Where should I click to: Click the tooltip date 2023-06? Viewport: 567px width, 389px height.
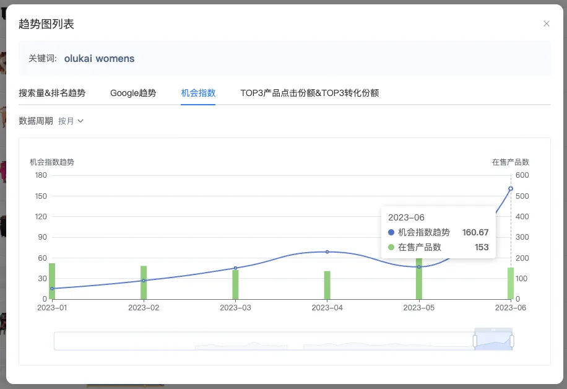pyautogui.click(x=406, y=217)
